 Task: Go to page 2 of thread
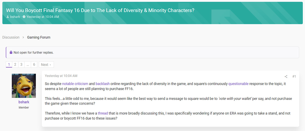pyautogui.click(x=15, y=64)
